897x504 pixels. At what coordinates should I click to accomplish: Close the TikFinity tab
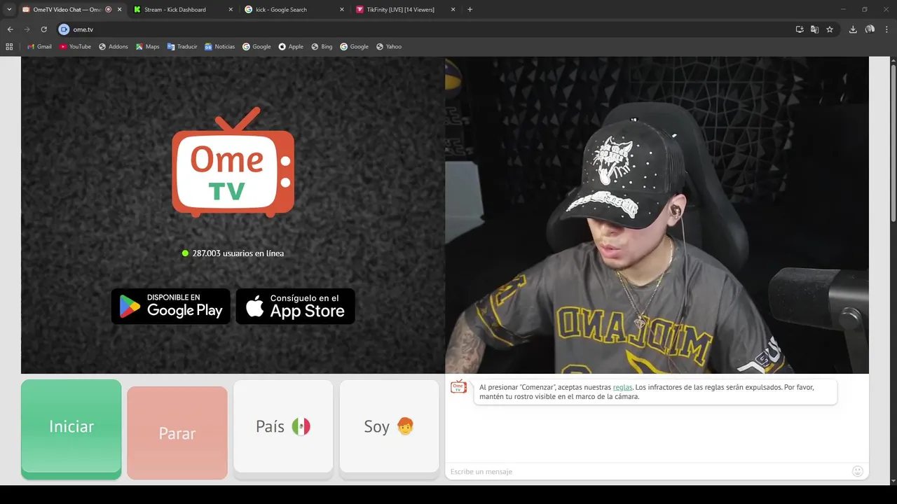[453, 10]
